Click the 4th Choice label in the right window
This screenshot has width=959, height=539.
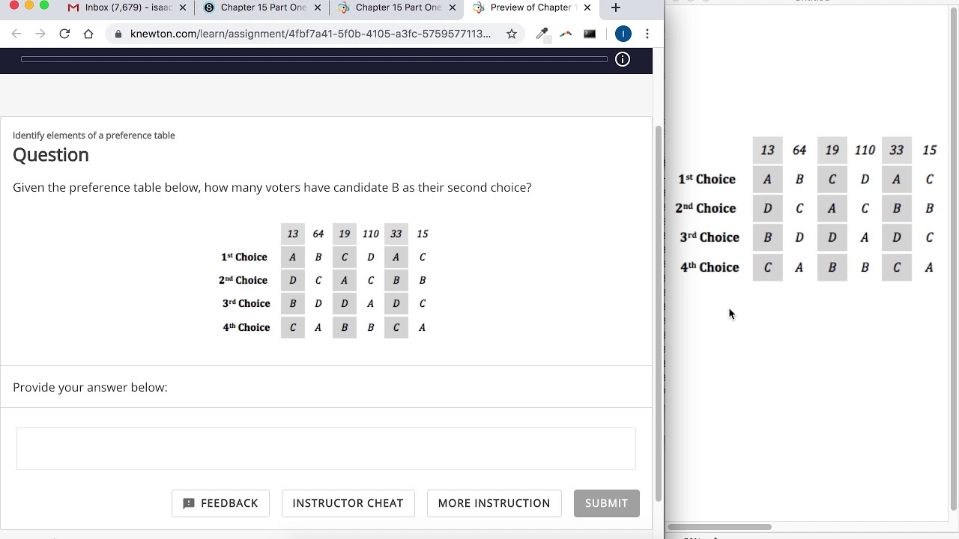tap(710, 267)
